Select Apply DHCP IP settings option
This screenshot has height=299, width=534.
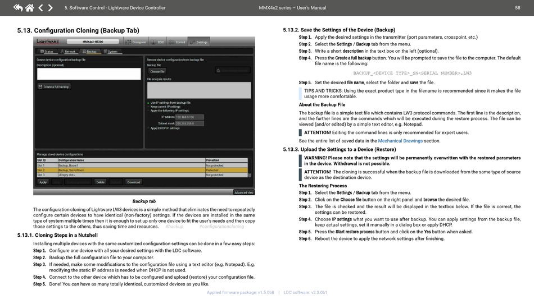164,128
